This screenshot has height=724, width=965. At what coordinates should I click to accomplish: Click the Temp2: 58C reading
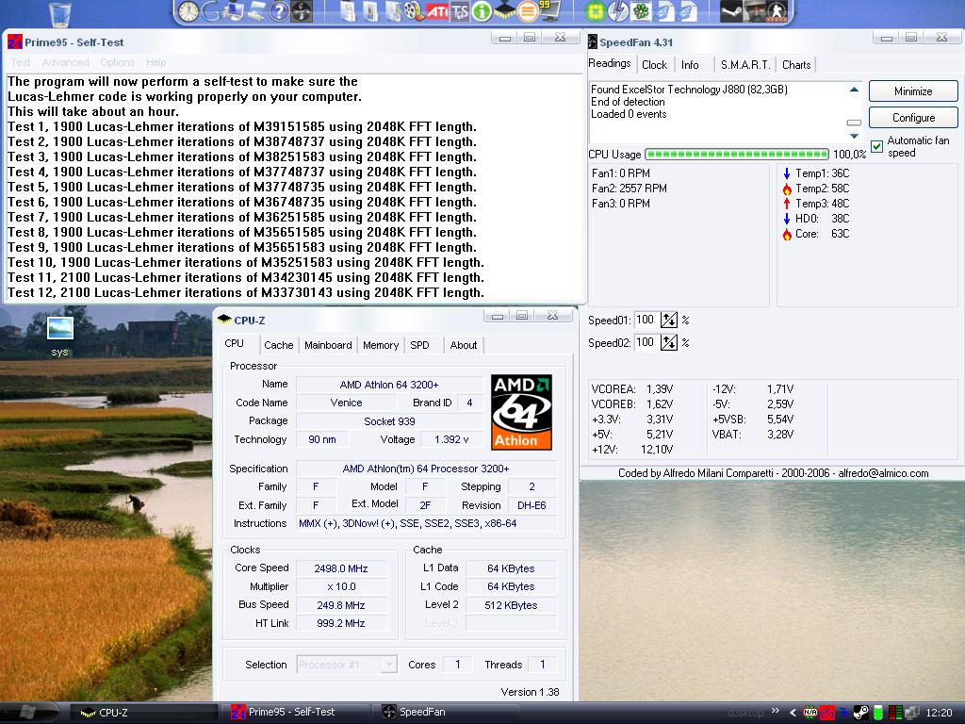click(x=815, y=189)
